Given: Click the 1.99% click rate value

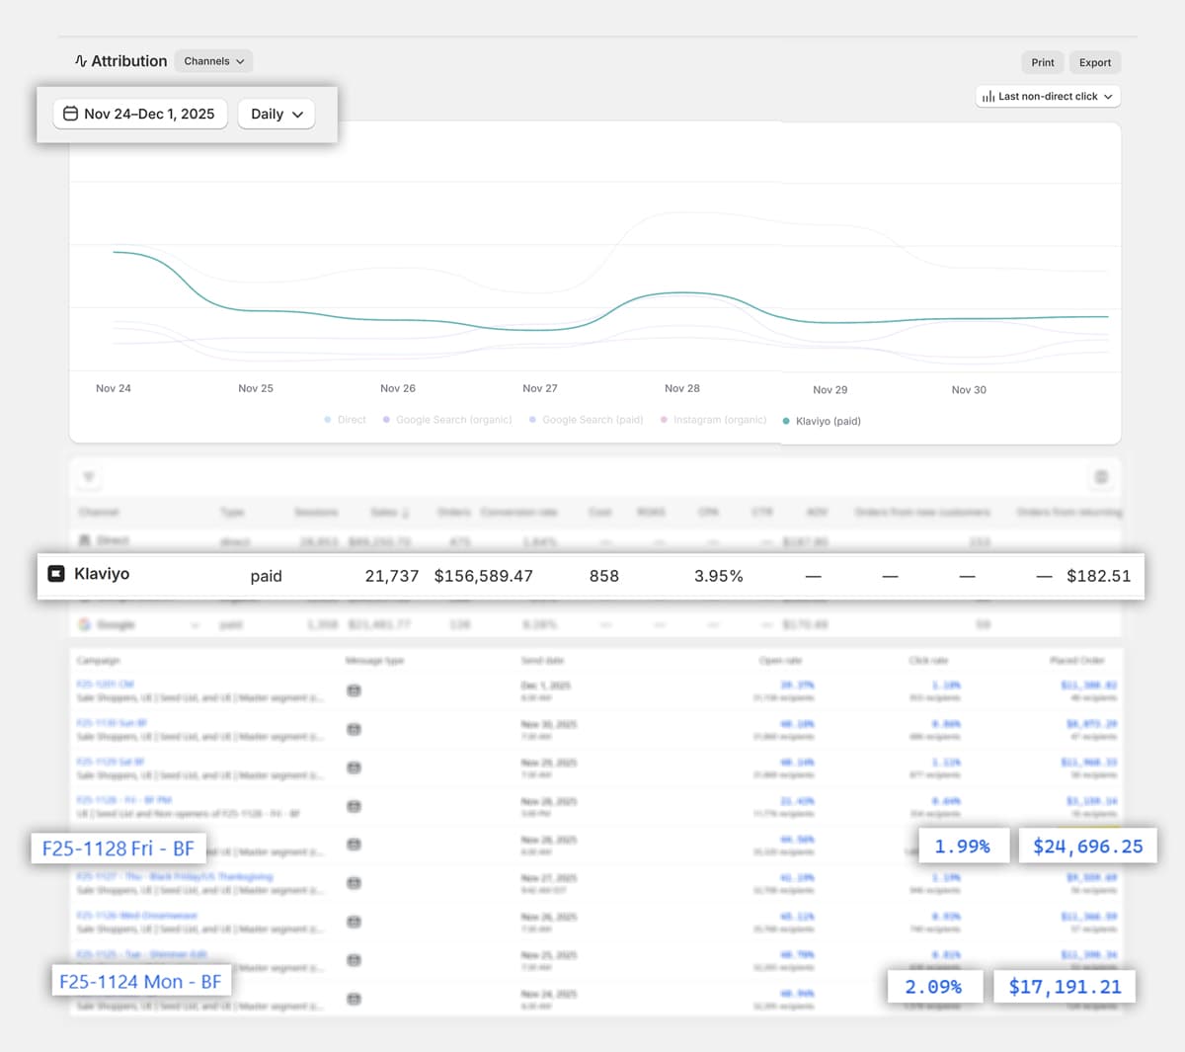Looking at the screenshot, I should (962, 847).
